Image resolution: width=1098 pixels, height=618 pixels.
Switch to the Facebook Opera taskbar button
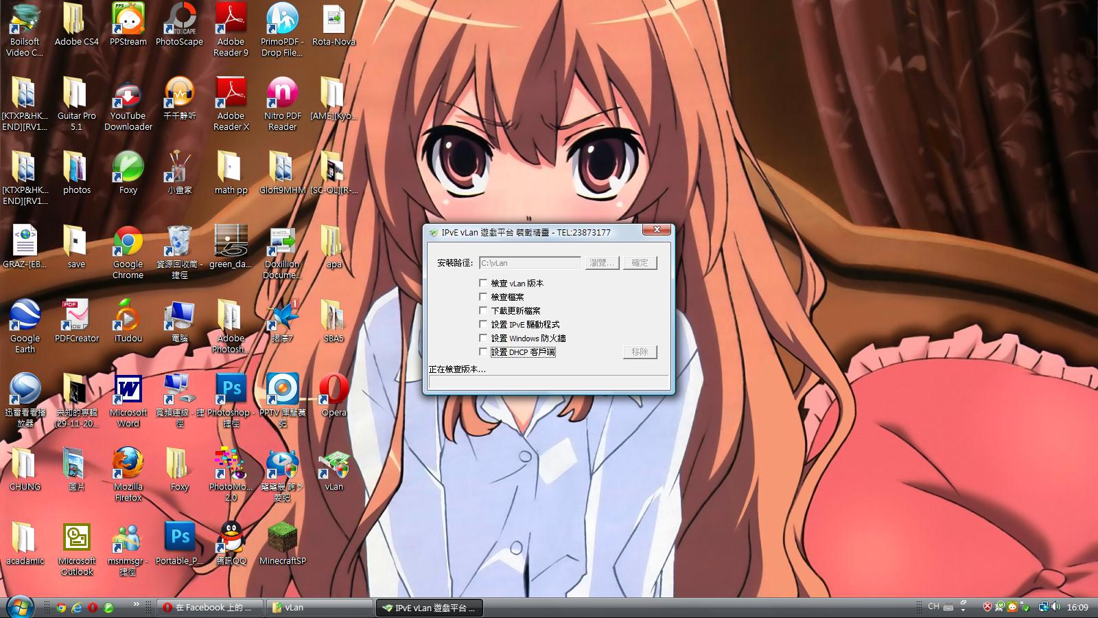(x=210, y=608)
